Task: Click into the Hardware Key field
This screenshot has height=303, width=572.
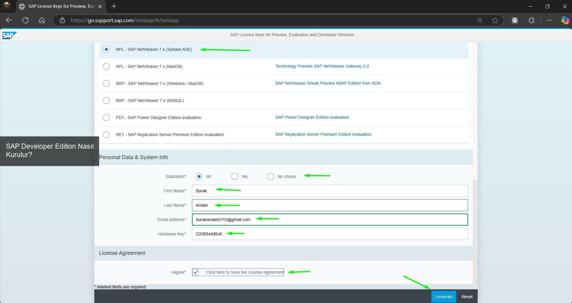Action: 329,234
